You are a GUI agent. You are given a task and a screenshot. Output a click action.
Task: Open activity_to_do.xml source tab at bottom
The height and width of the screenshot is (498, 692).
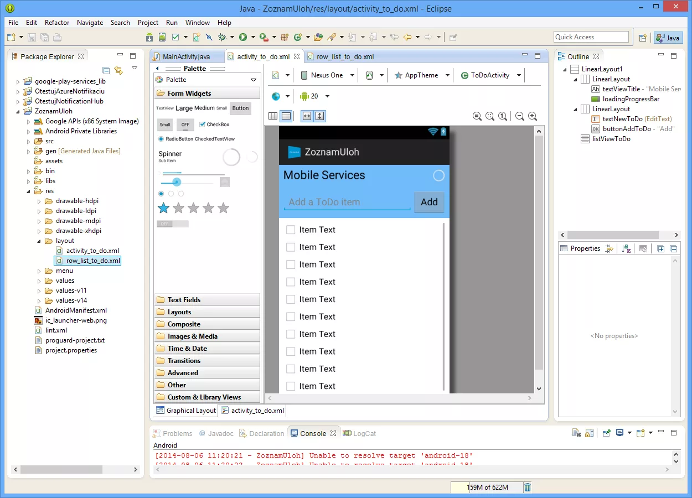252,410
